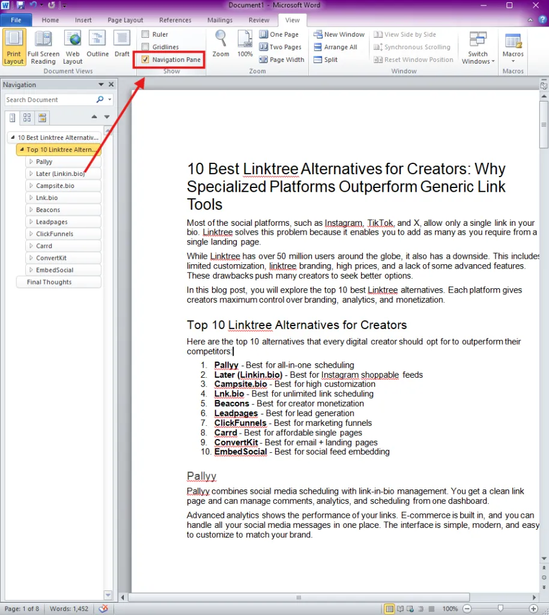Screen dimensions: 549x615
Task: Open the File menu tab
Action: pos(16,20)
